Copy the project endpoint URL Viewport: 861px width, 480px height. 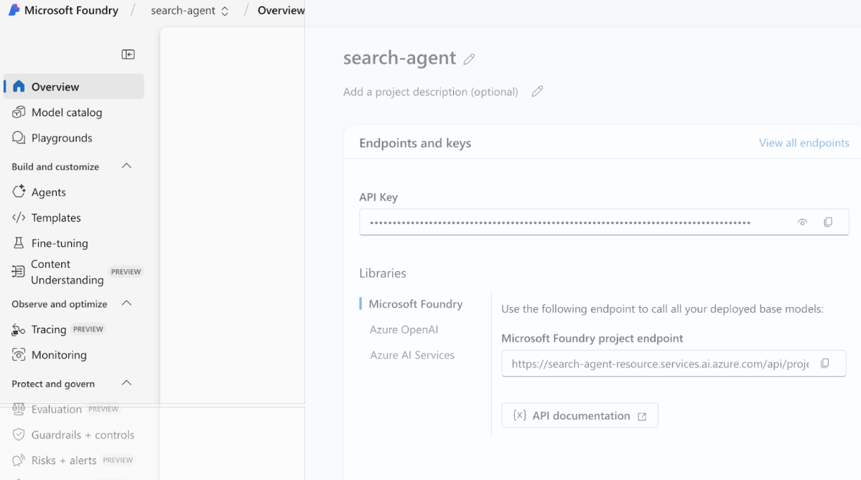(x=824, y=364)
